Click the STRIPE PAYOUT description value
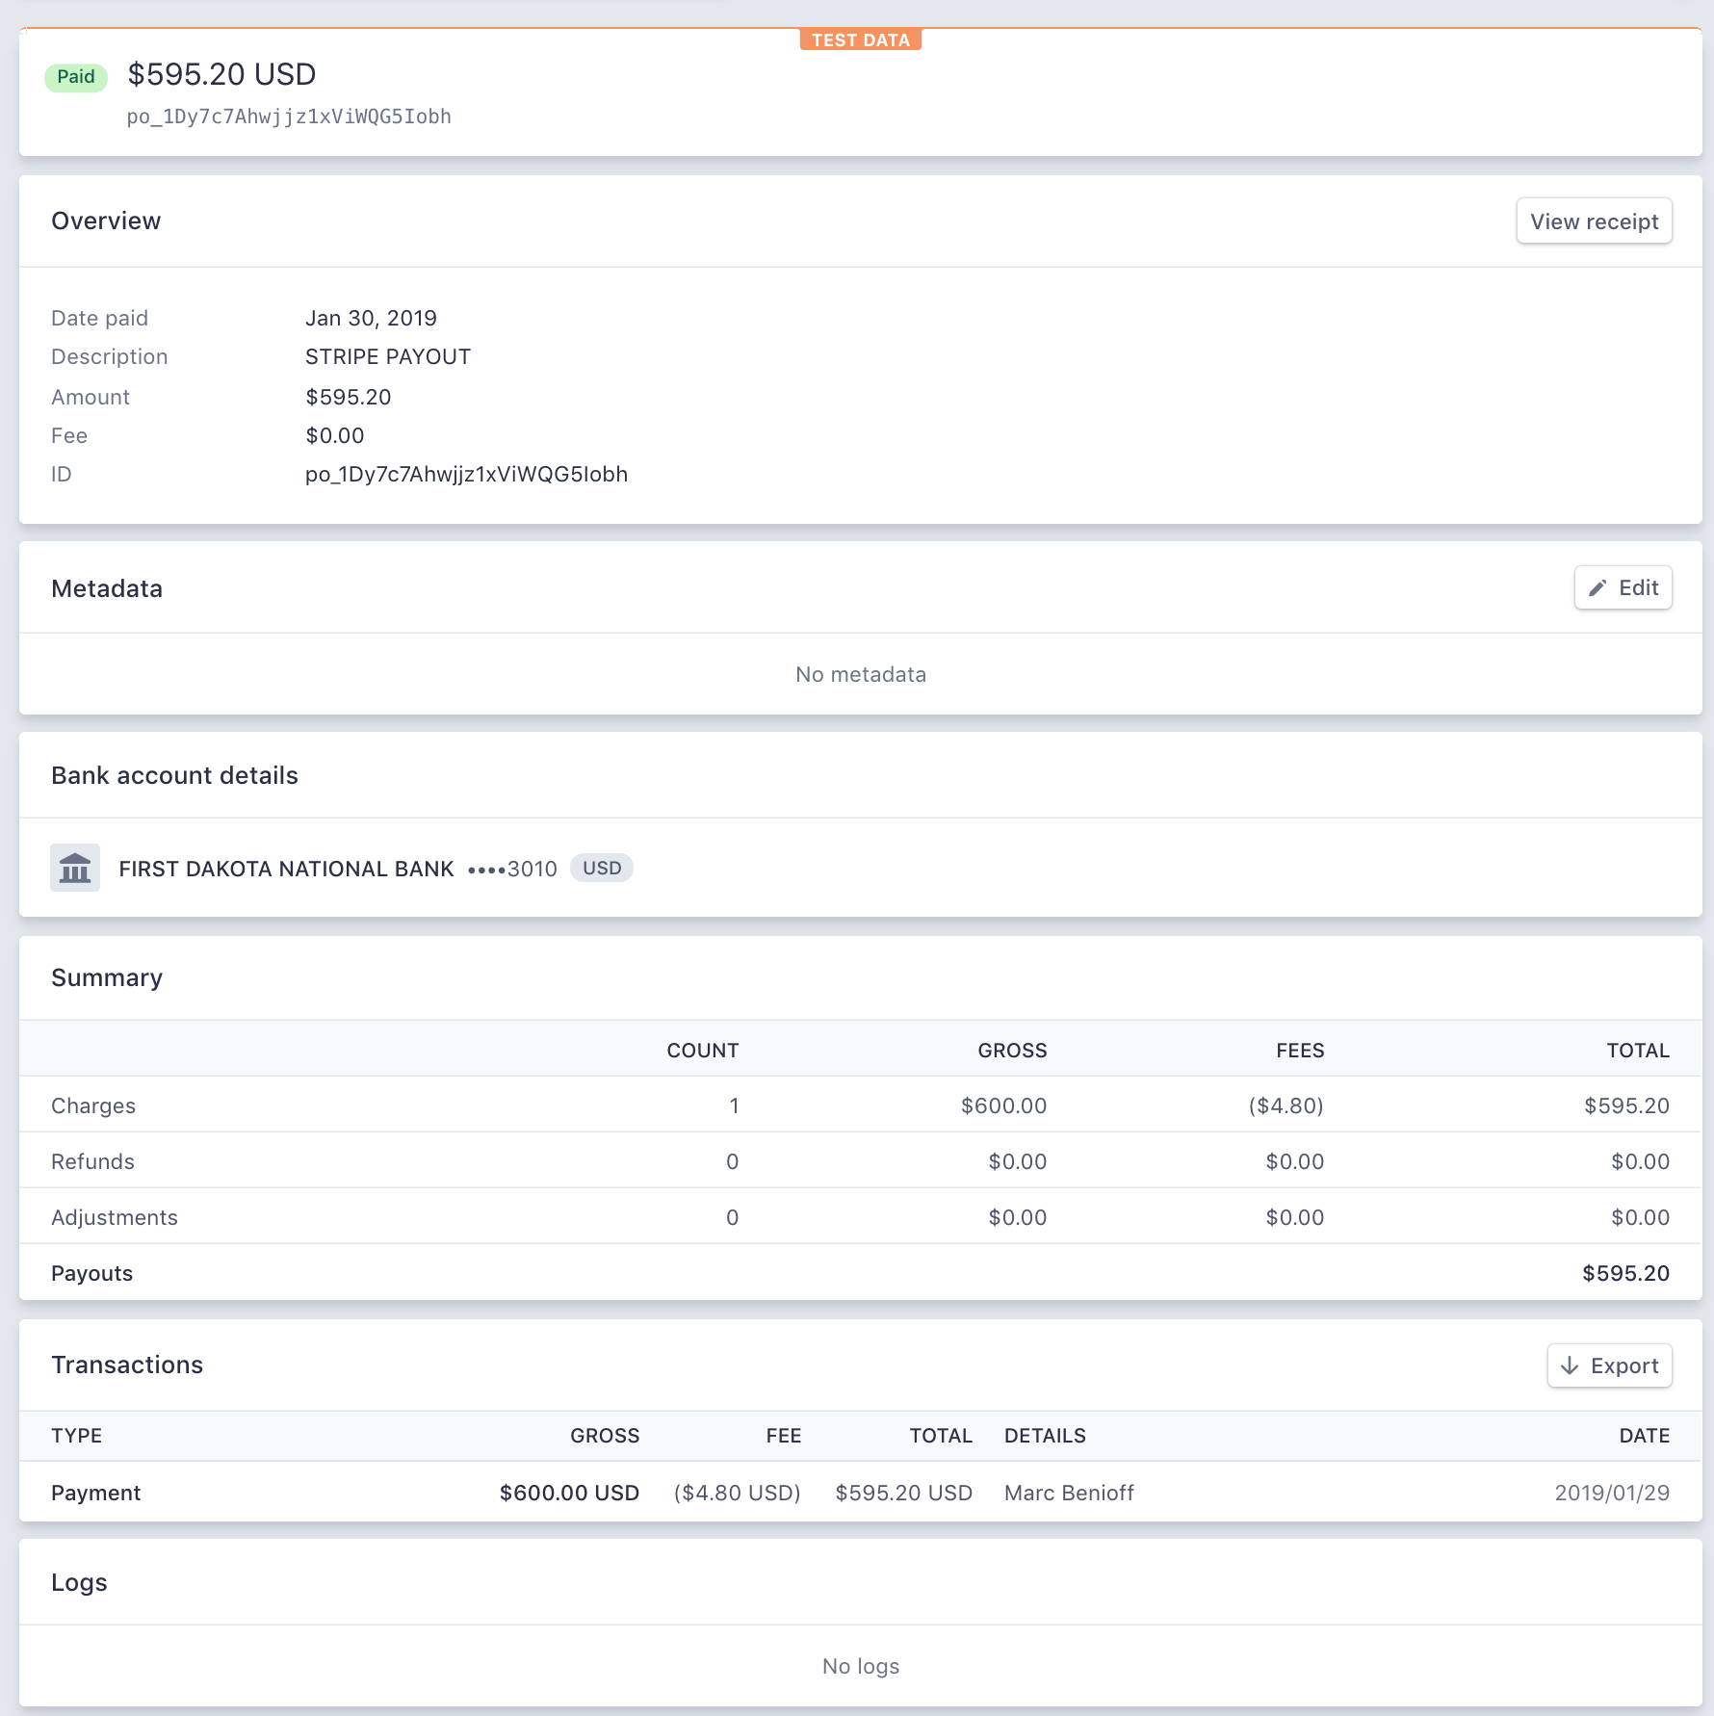 [x=388, y=356]
